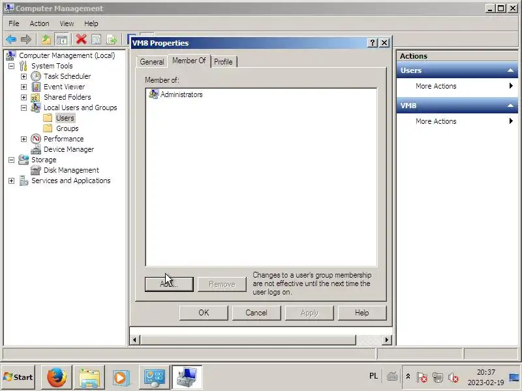Click the Computer Management taskbar icon
This screenshot has width=522, height=391.
point(187,377)
